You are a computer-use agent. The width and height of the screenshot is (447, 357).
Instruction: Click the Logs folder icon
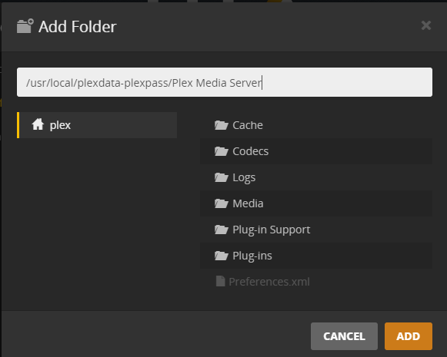pyautogui.click(x=222, y=177)
